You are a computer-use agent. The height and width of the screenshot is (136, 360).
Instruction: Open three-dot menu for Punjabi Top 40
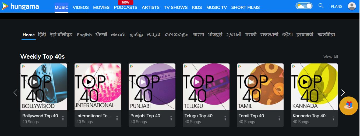171,118
